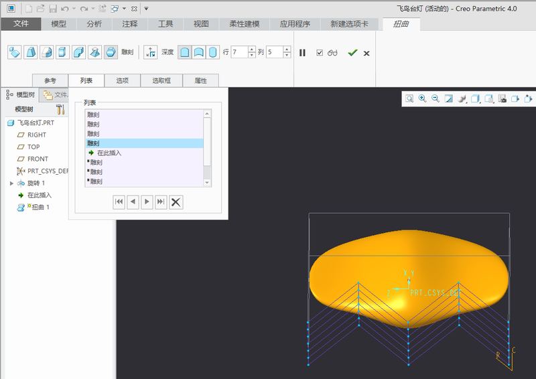The width and height of the screenshot is (536, 379).
Task: Accept the feature with green checkmark
Action: click(x=352, y=53)
